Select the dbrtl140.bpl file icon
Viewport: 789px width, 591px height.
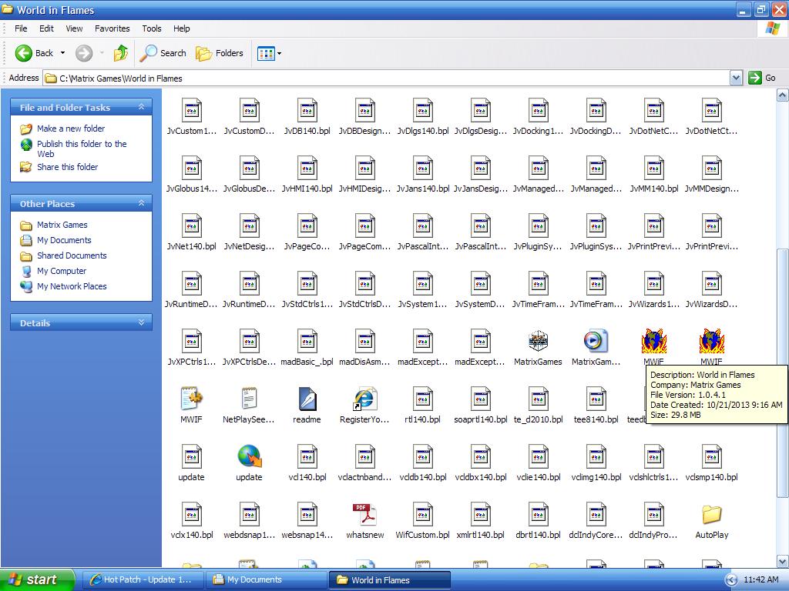tap(538, 514)
